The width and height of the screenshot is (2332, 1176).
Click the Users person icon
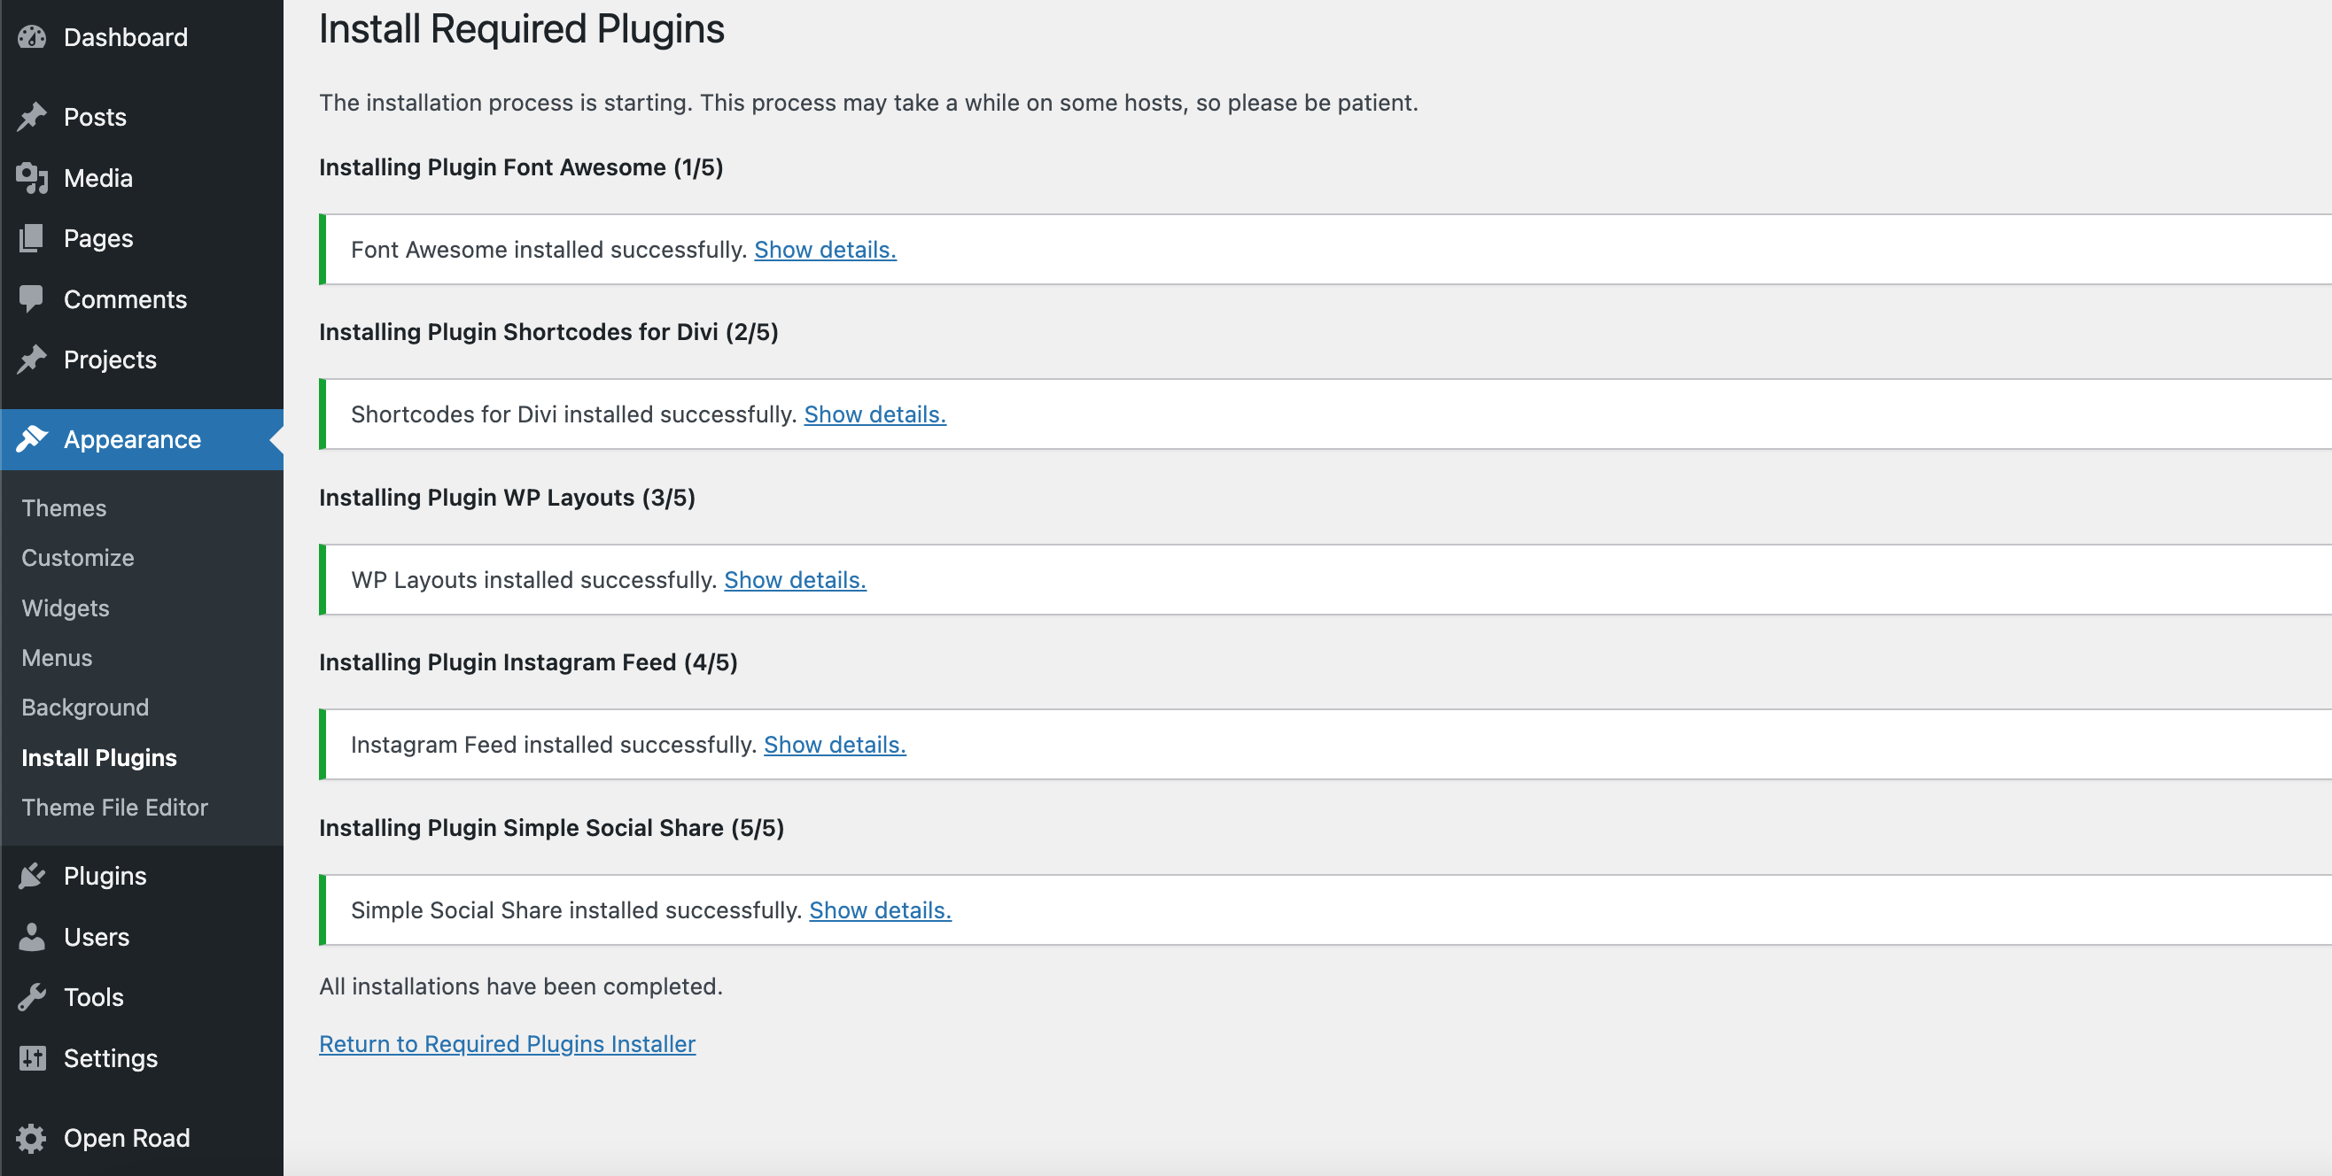coord(32,936)
